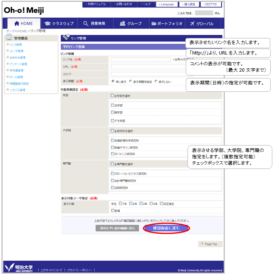Viewport: 274px width, 277px height.
Task: Open 時間割表示設定 in sidebar
Action: tap(19, 84)
